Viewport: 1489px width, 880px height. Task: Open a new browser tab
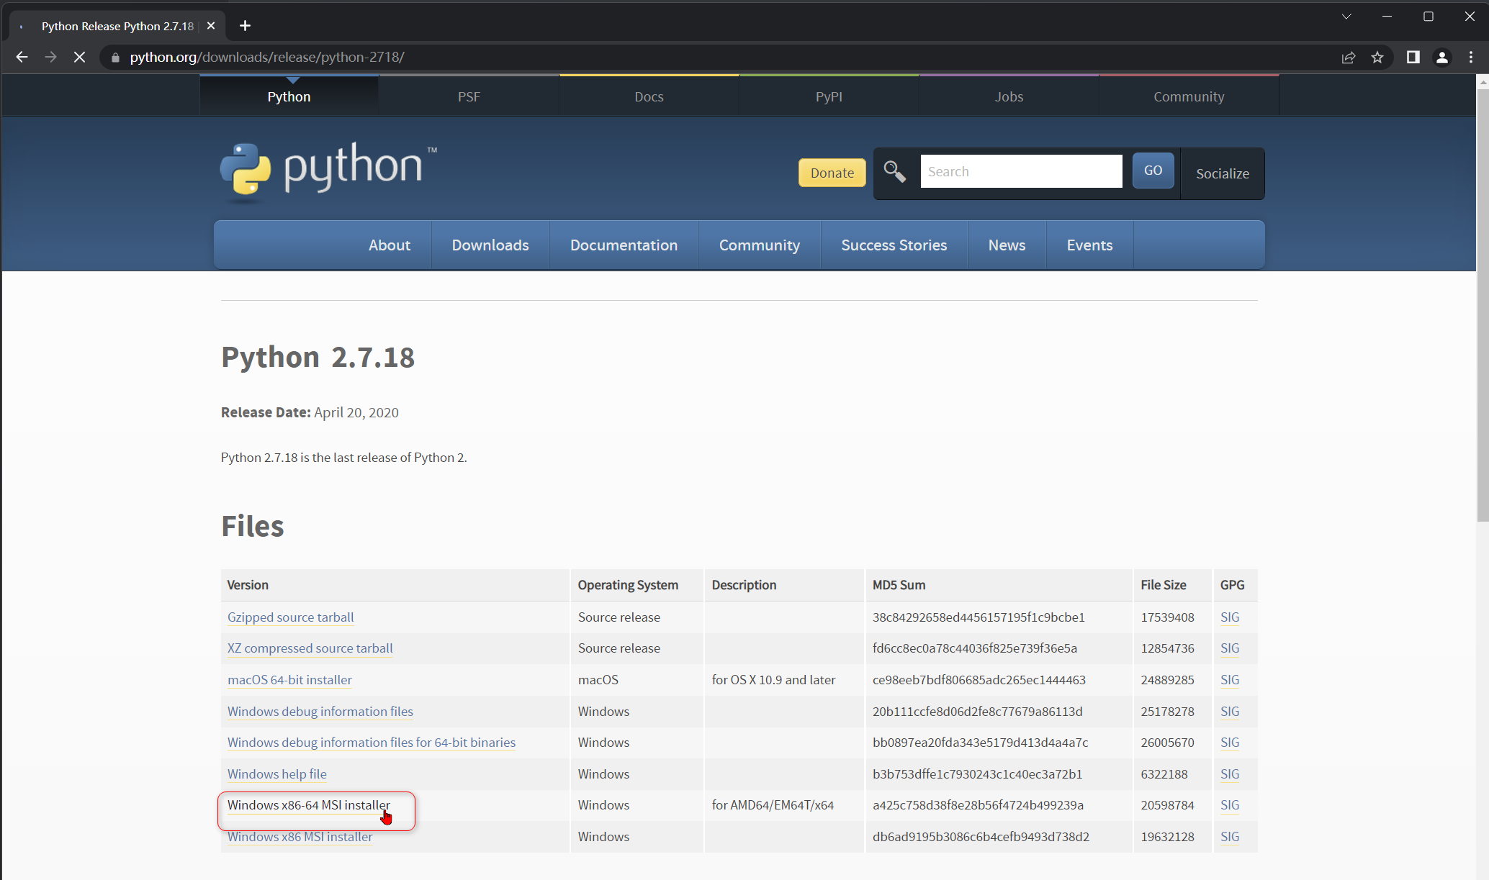(246, 26)
